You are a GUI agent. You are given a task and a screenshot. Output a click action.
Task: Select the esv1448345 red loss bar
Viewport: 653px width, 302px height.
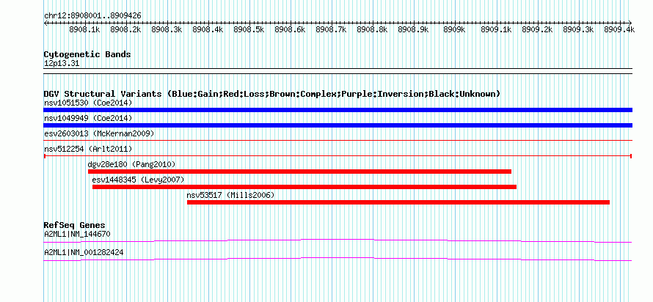(304, 187)
